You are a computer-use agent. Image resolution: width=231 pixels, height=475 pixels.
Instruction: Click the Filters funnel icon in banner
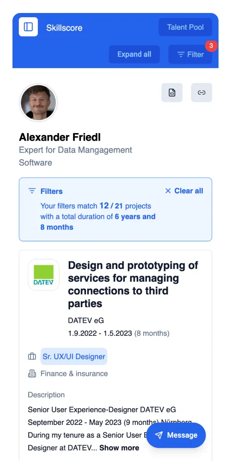32,191
